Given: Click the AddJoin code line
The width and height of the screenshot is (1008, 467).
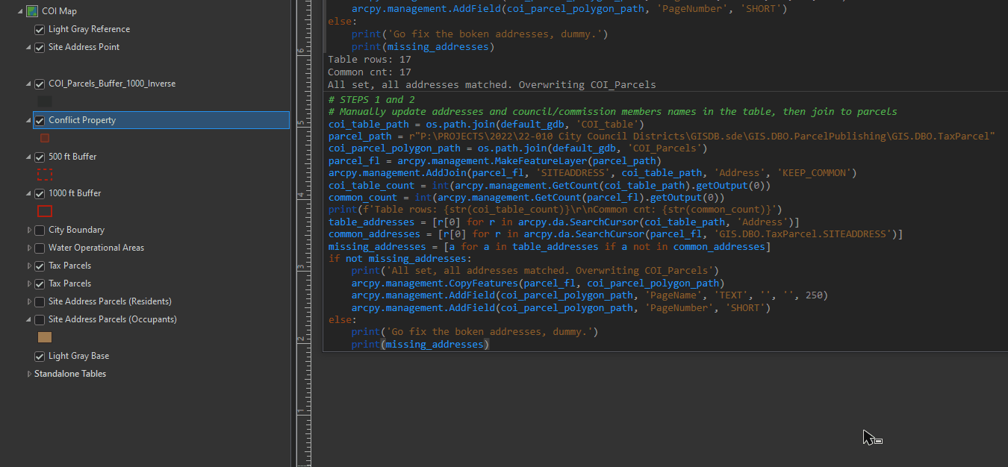Looking at the screenshot, I should click(x=592, y=173).
